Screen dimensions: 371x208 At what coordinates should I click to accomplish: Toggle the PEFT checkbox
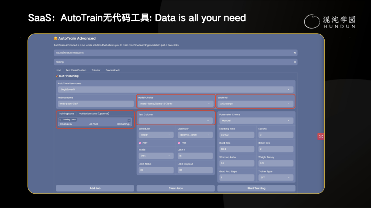[x=140, y=143]
